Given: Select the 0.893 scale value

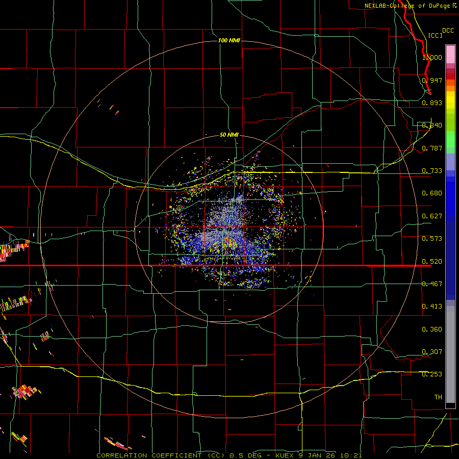Looking at the screenshot, I should pyautogui.click(x=432, y=103).
